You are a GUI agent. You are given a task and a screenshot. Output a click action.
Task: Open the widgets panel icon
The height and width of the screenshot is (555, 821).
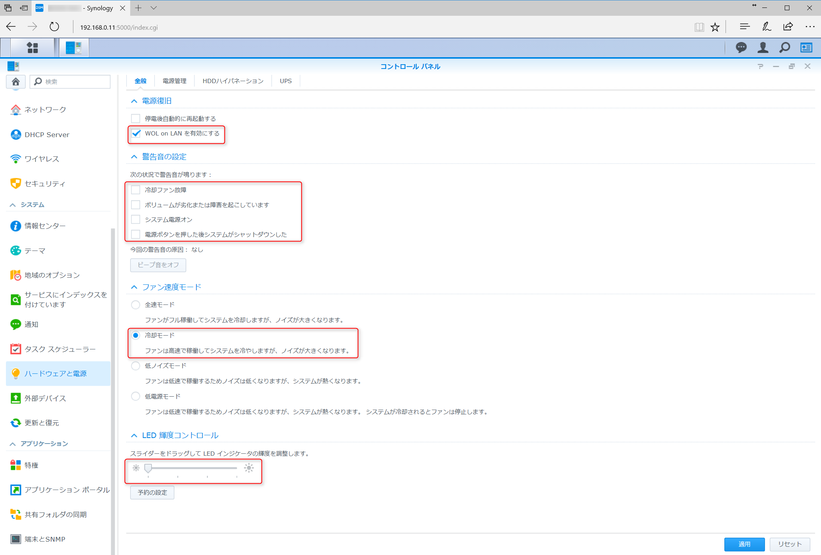pos(806,48)
